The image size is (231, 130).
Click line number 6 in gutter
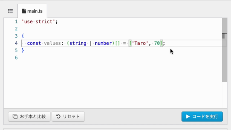pos(16,58)
